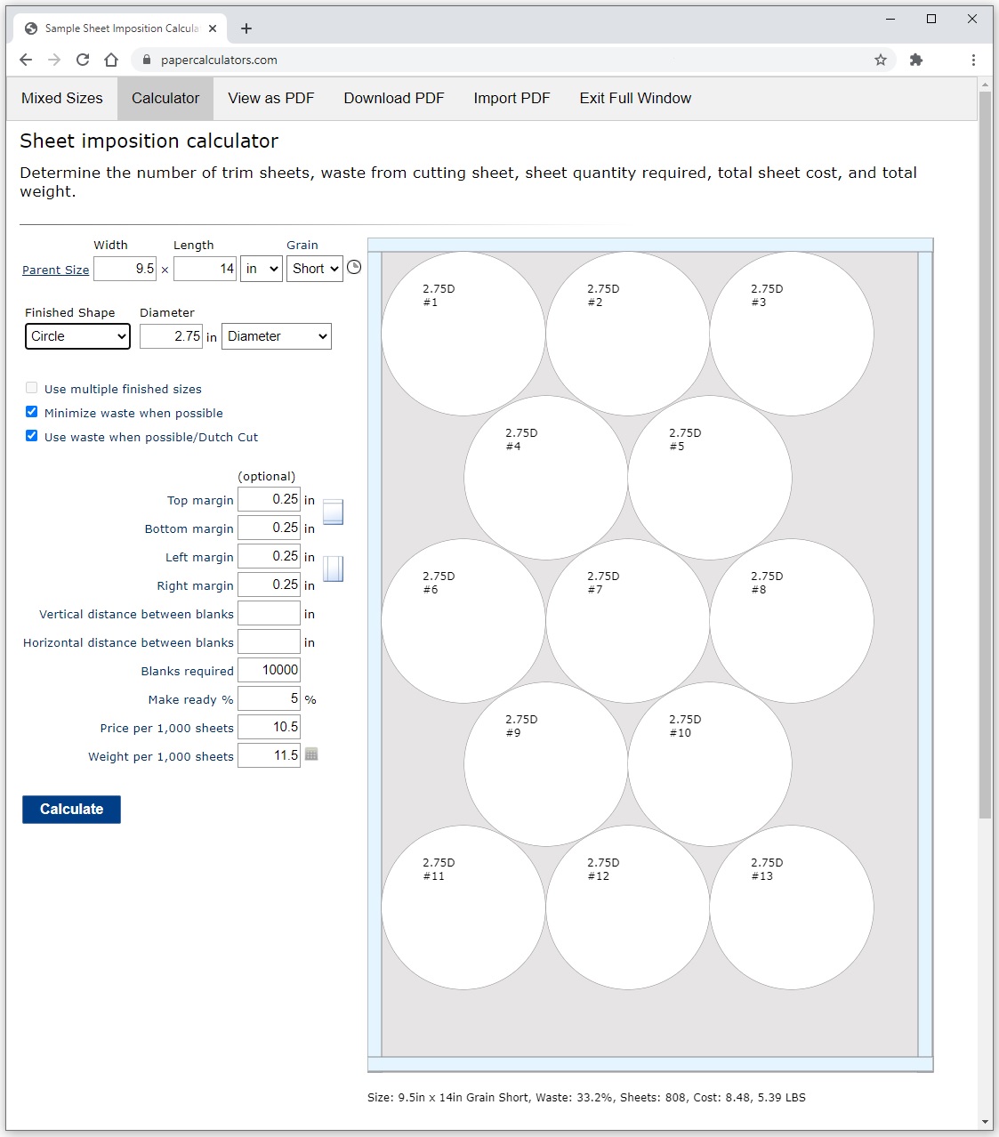Click the top/bottom margin sheet icon
This screenshot has width=999, height=1137.
coord(333,512)
